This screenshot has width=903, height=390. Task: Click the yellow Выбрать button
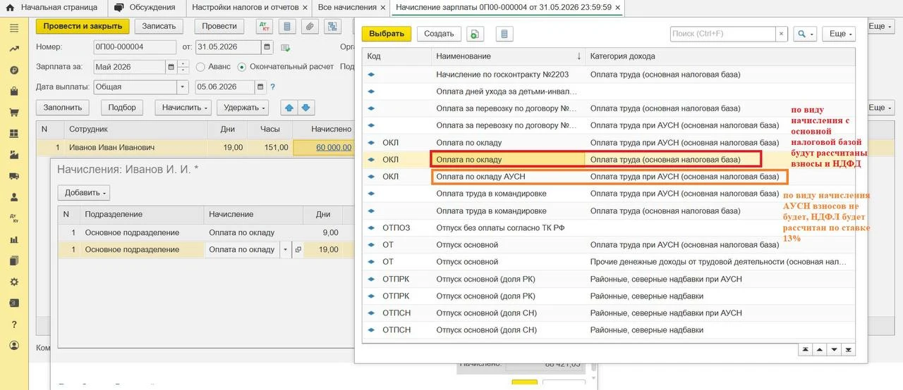(x=387, y=34)
